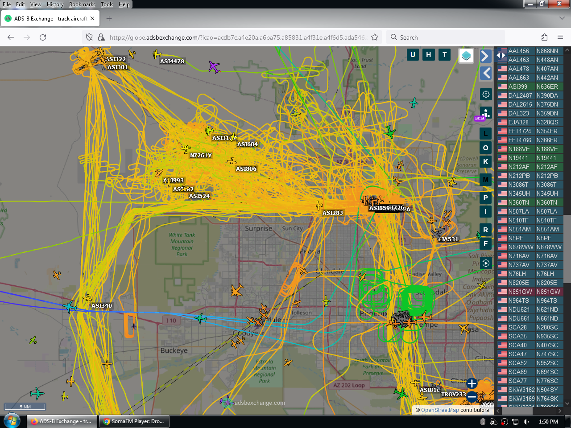Reload the current page
Screen dimensions: 571x428
pos(43,37)
